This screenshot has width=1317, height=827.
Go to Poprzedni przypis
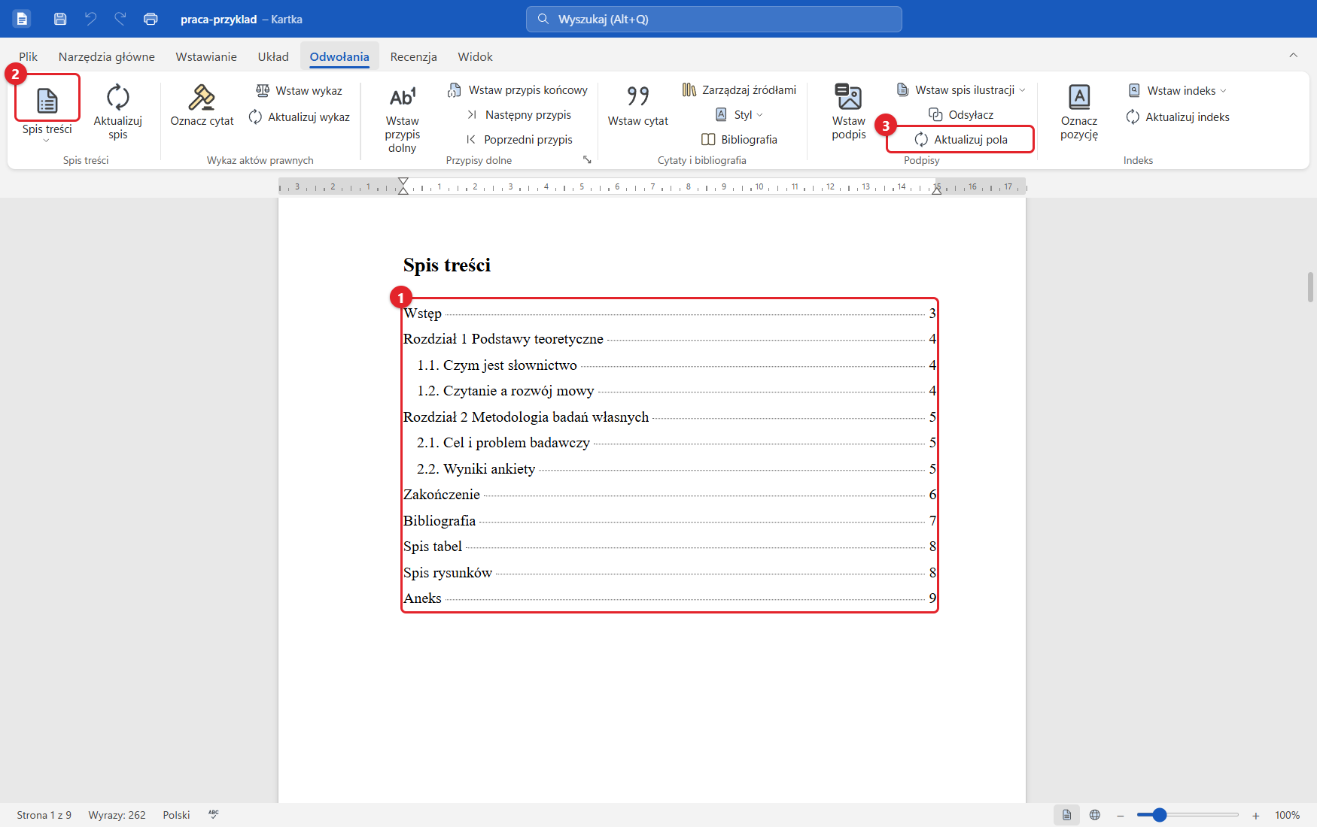pyautogui.click(x=519, y=139)
